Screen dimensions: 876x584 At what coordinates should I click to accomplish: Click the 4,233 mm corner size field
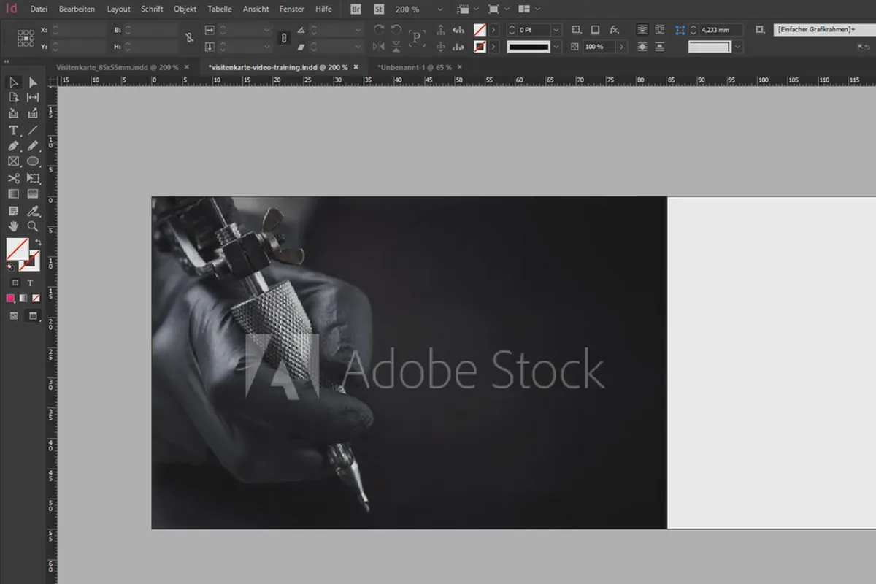click(x=720, y=30)
